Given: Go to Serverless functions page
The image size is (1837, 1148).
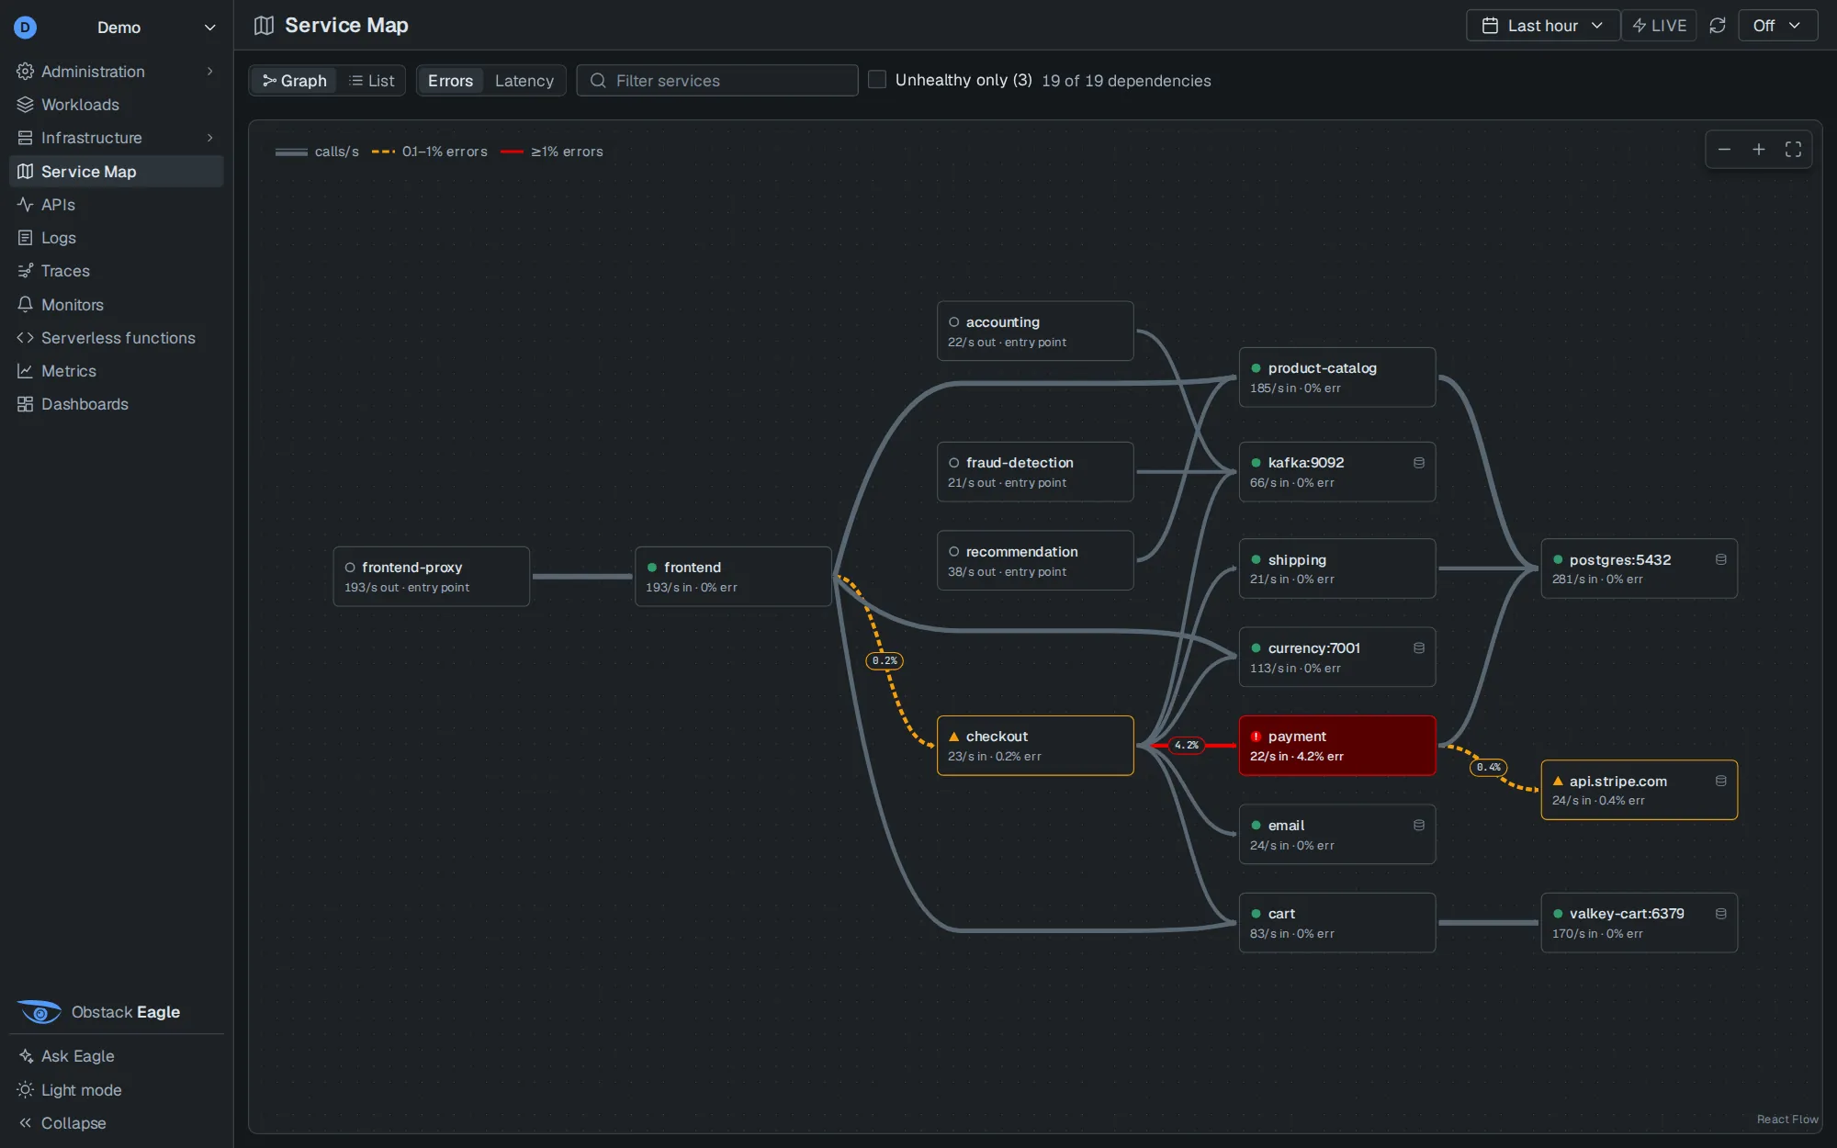Looking at the screenshot, I should 116,338.
